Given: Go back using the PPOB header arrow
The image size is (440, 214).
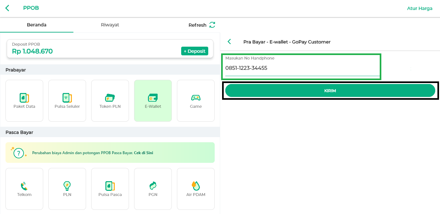Looking at the screenshot, I should (7, 8).
